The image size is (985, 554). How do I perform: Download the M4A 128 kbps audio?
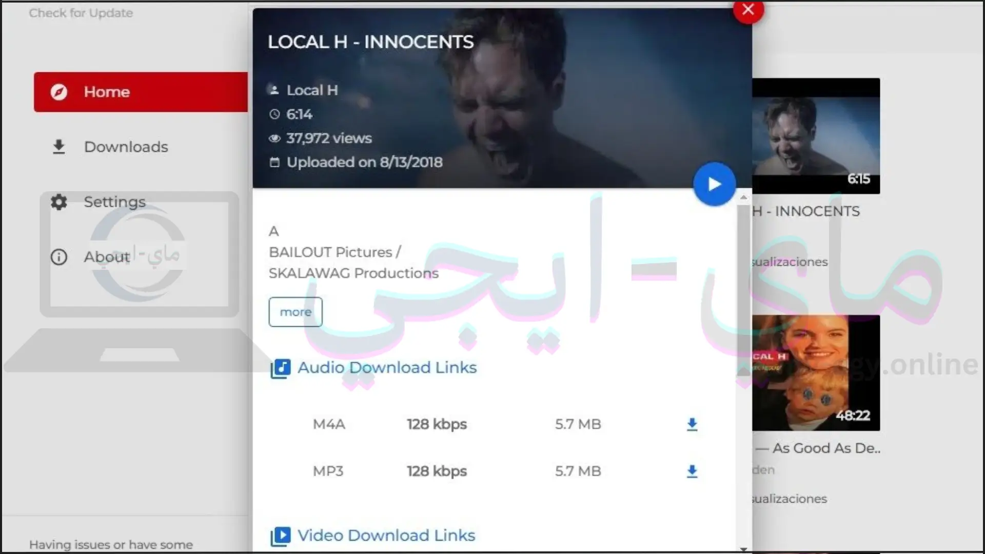(x=692, y=424)
